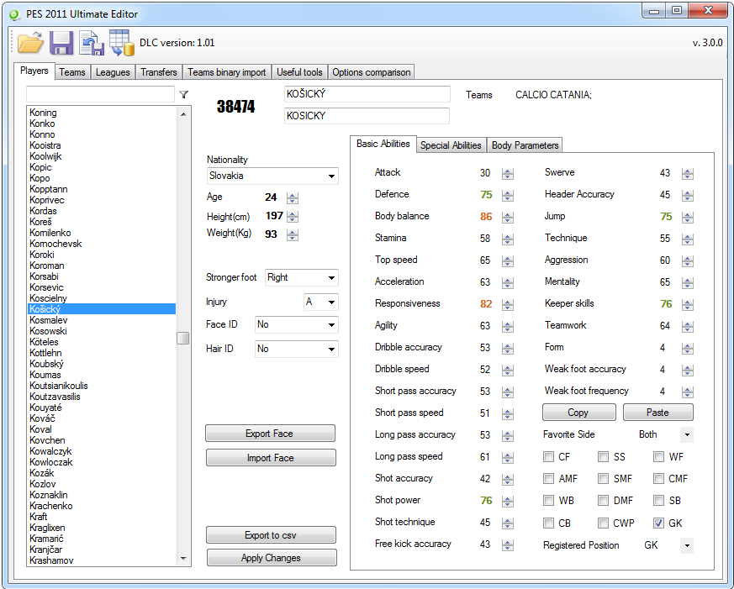
Task: Click the Jump stepper arrows
Action: [687, 217]
